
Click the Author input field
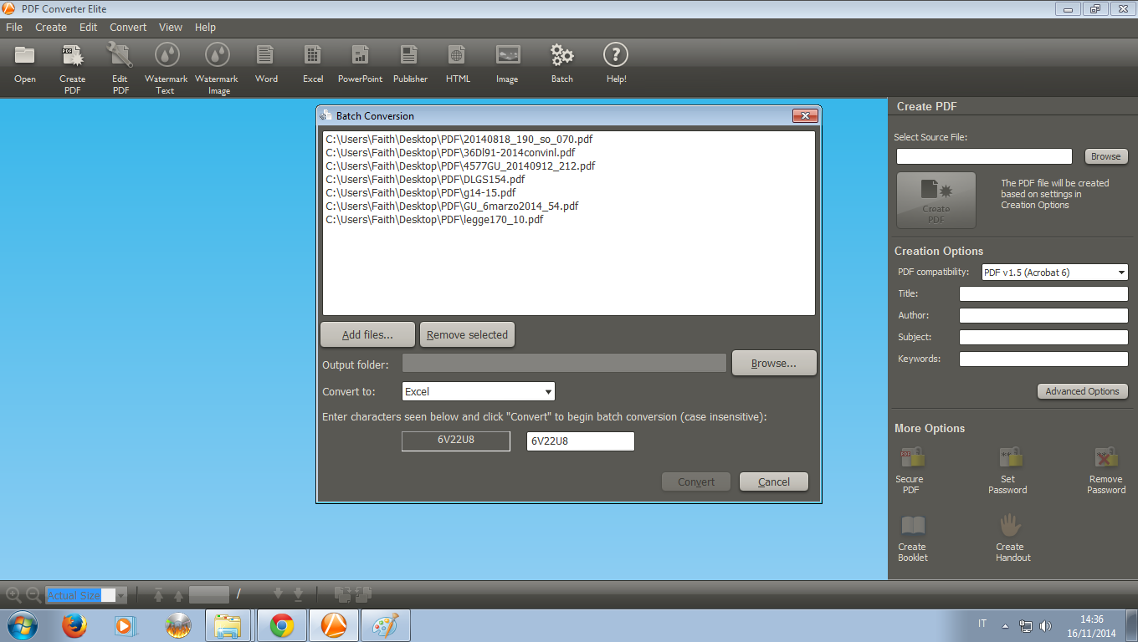pyautogui.click(x=1043, y=316)
